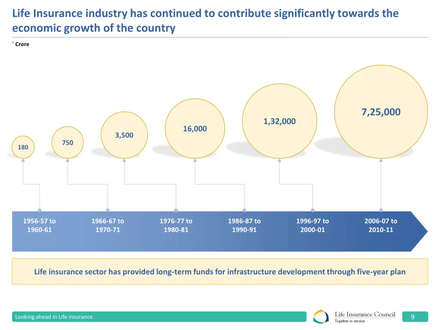Select the smallest 180 bubble

[23, 147]
